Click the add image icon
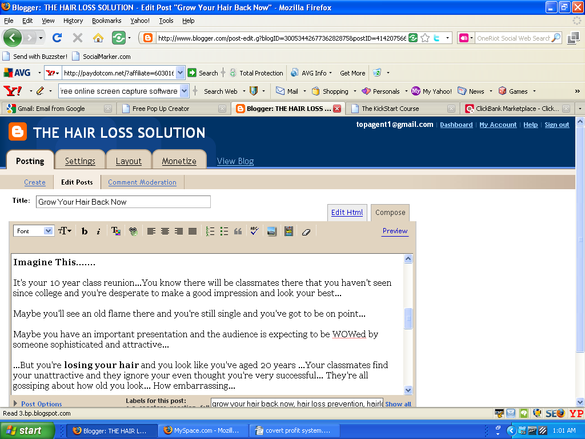This screenshot has height=439, width=585. click(x=271, y=232)
